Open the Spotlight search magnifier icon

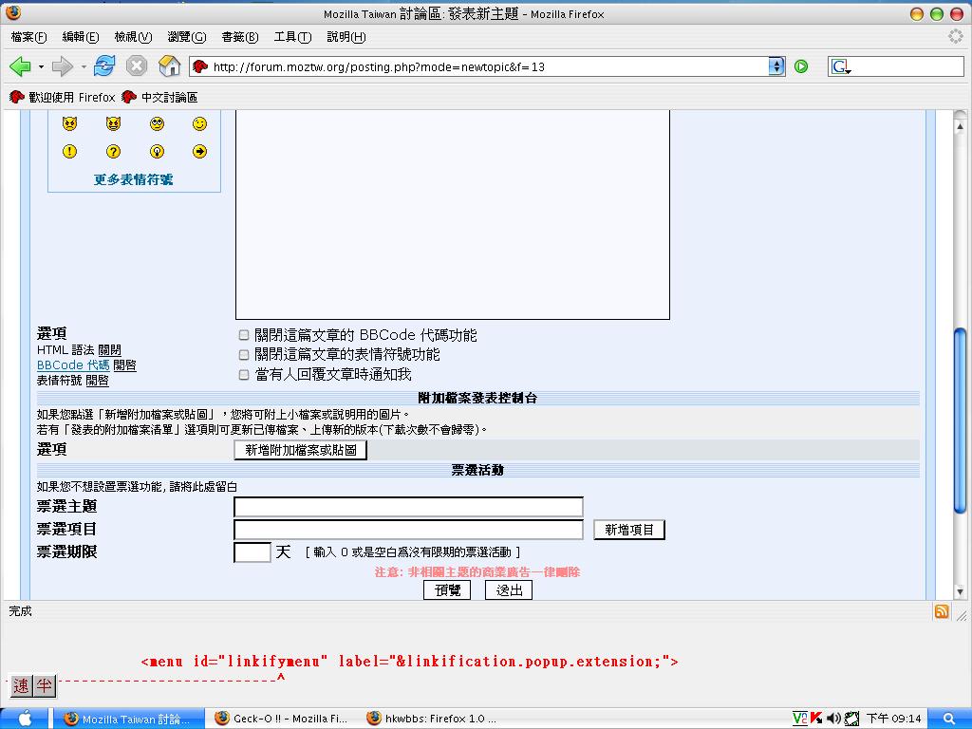pos(949,719)
